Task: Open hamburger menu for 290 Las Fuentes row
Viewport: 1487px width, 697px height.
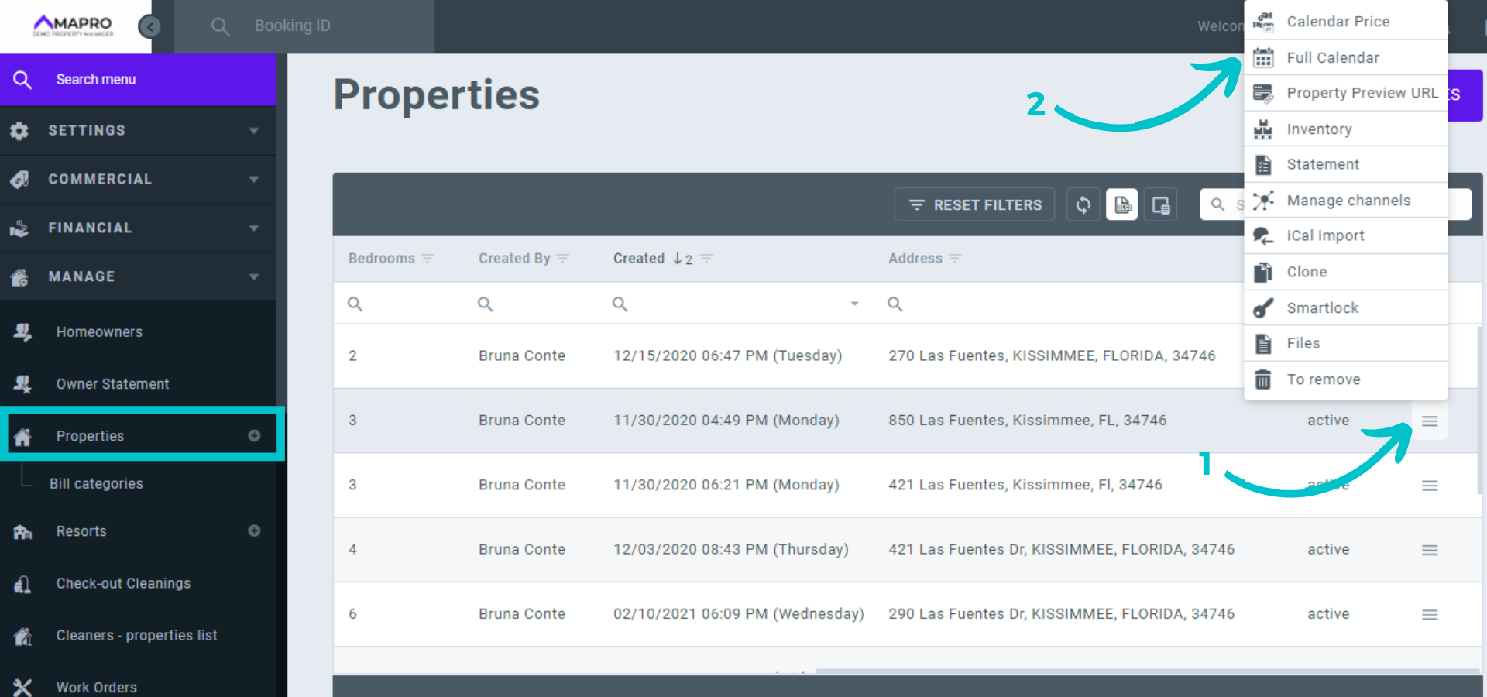Action: (1430, 614)
